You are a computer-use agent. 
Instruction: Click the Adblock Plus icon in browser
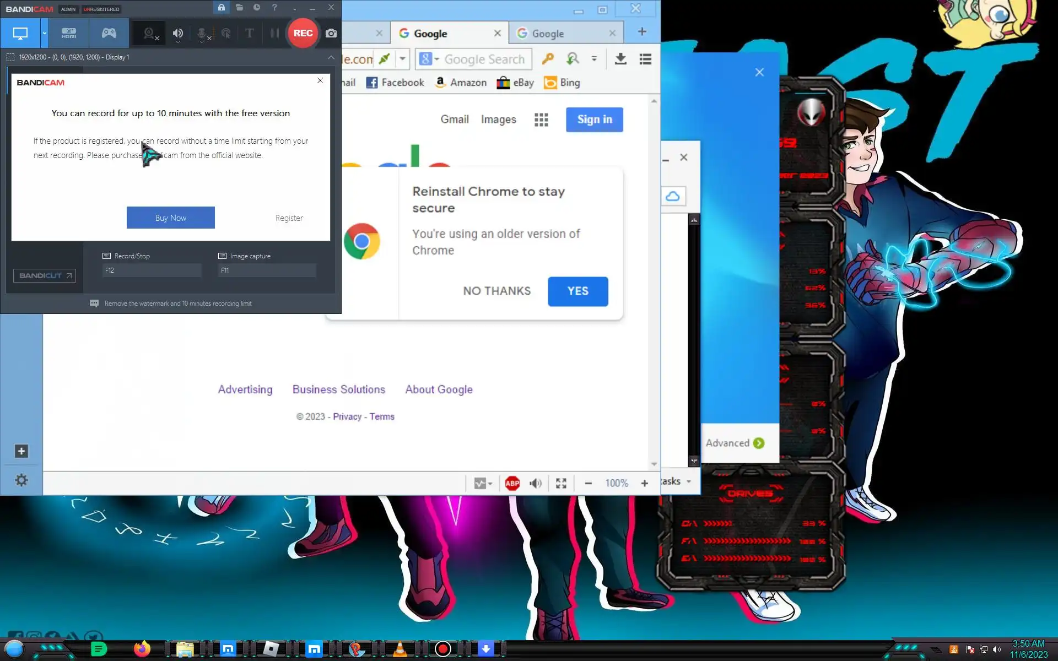(512, 483)
